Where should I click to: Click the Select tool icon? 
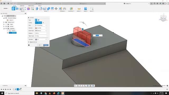coord(92,9)
